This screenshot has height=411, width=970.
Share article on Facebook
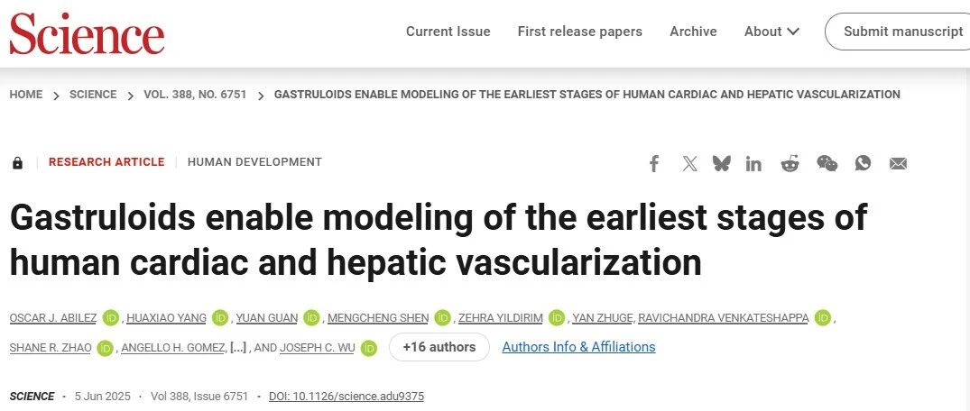(654, 163)
